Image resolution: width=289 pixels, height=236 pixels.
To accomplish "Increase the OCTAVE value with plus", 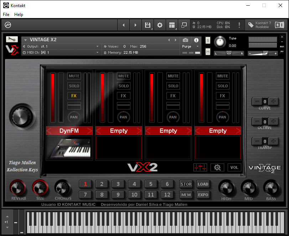I will point(273,121).
